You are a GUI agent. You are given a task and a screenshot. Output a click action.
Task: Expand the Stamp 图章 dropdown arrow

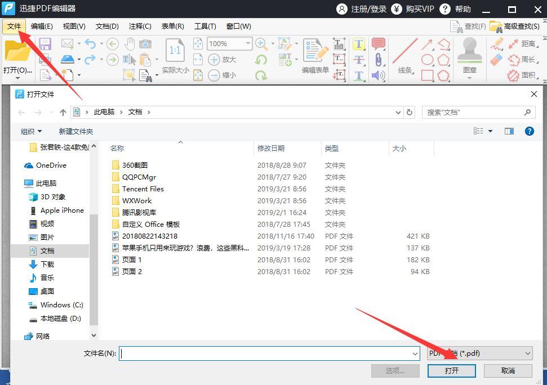click(470, 78)
